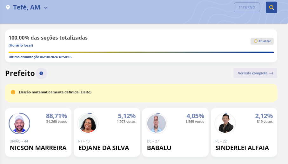This screenshot has width=288, height=164.
Task: Open Sinderlei Alfaia's candidate photo
Action: pyautogui.click(x=225, y=123)
